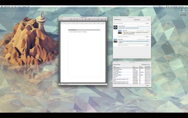Toggle italic formatting in script toolbar
188x118 pixels.
80,20
